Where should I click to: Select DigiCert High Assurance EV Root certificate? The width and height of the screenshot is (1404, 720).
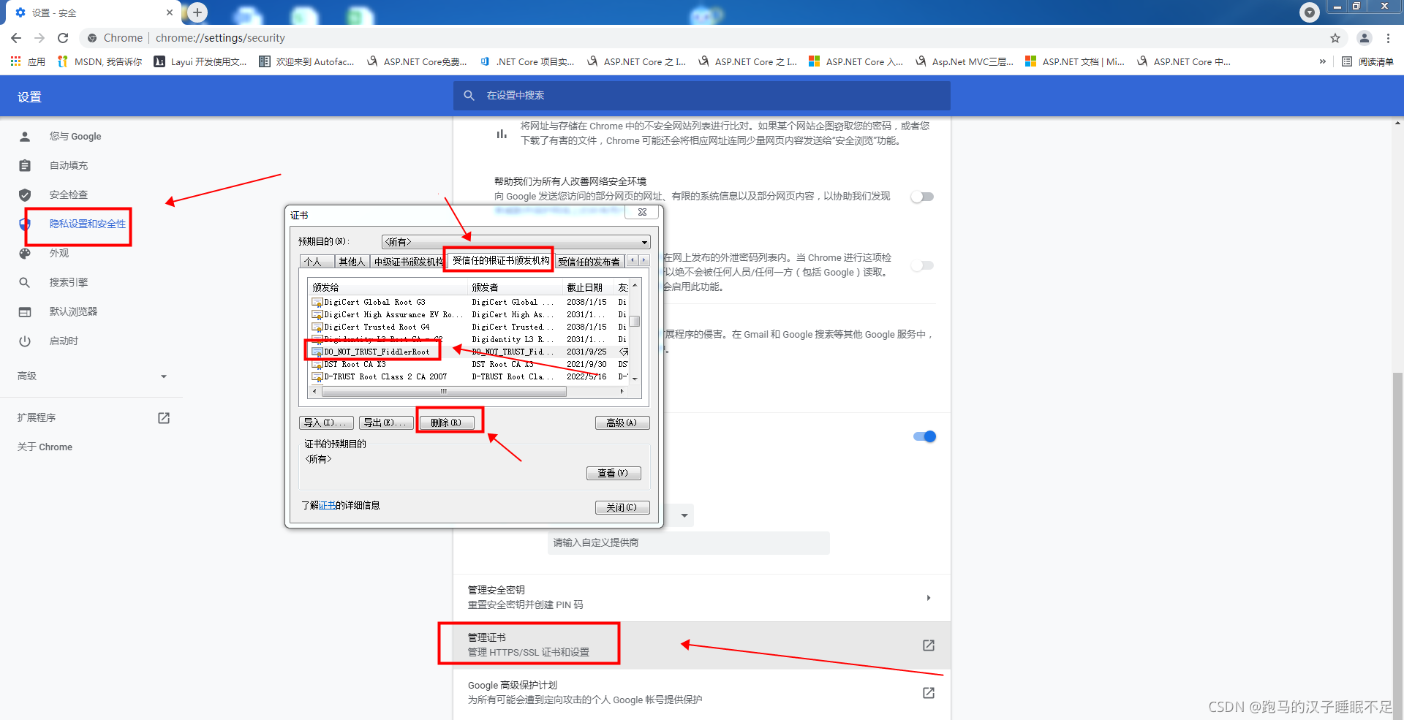pyautogui.click(x=388, y=314)
